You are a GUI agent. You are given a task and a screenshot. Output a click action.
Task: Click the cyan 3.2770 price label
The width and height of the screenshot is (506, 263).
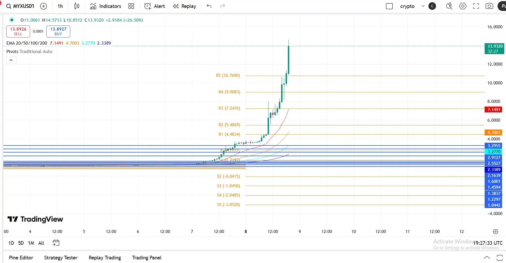tap(494, 152)
